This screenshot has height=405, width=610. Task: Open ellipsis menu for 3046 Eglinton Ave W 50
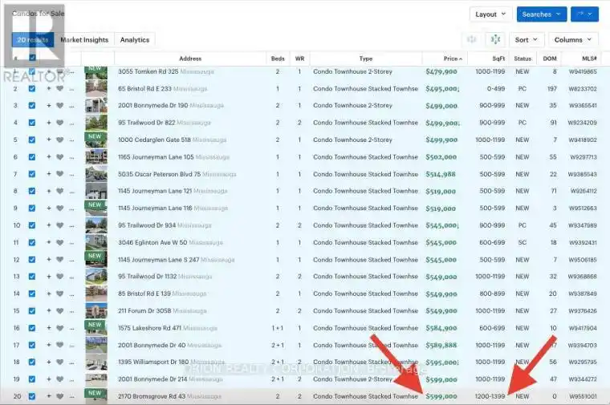click(x=71, y=242)
